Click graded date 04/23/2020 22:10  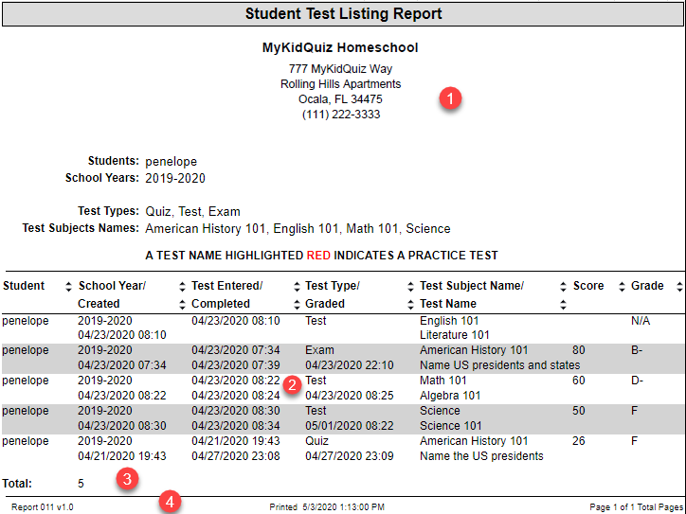(350, 365)
